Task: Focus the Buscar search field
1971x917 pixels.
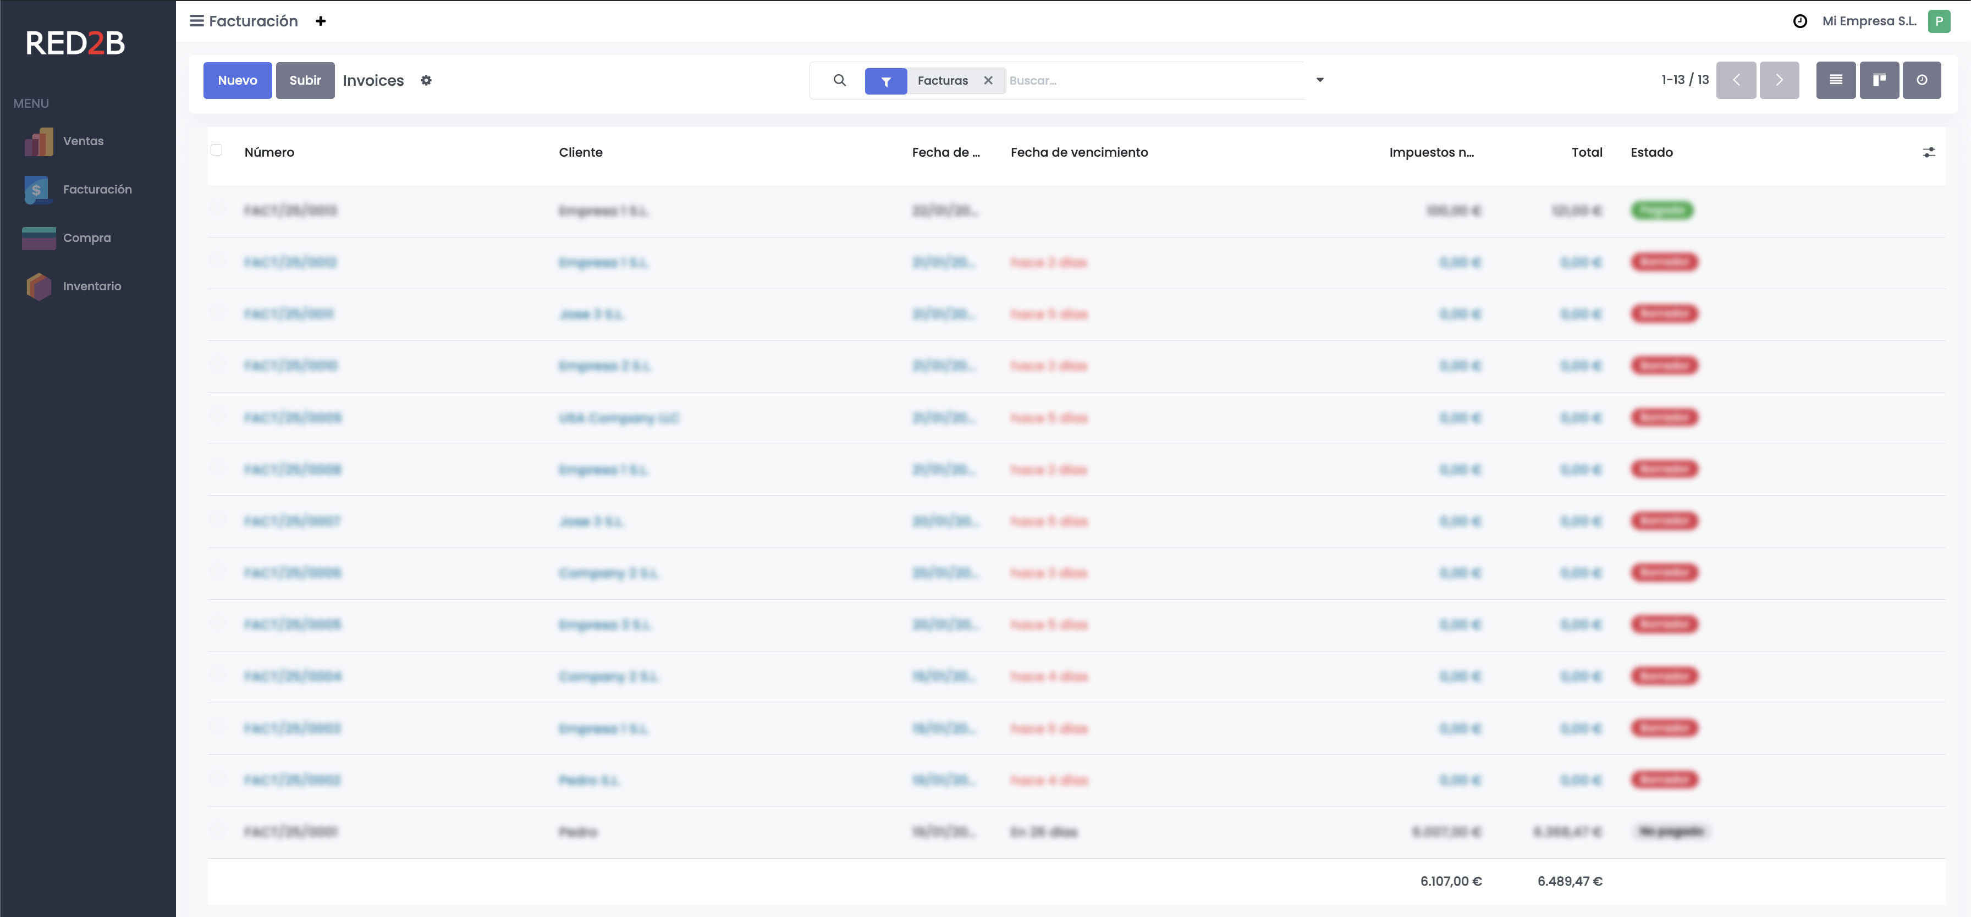Action: [x=1148, y=80]
